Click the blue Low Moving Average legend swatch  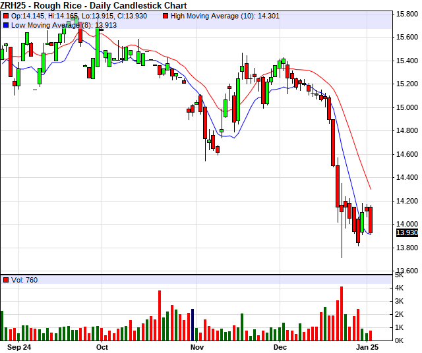(x=5, y=24)
